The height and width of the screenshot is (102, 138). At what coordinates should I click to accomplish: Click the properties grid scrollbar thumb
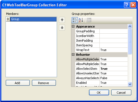[130, 41]
